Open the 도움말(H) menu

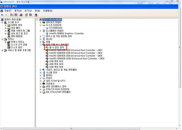coord(48,11)
